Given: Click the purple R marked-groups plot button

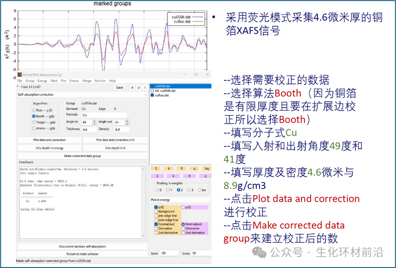Looking at the screenshot, I should tap(190, 176).
